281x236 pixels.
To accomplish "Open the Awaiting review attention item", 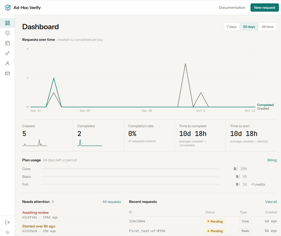I will click(35, 212).
